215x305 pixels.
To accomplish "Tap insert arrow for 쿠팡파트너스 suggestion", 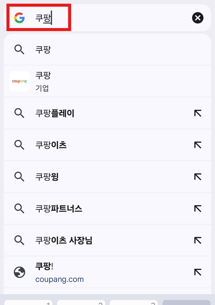I will coord(197,208).
